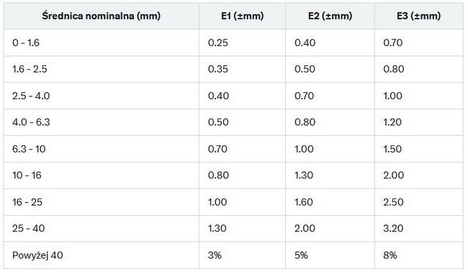
Task: Click the 1.20 value in E3 column
Action: tap(392, 122)
